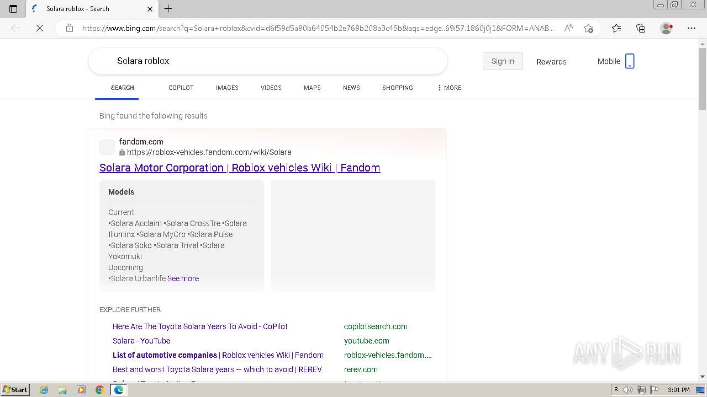Launch Internet Explorer from taskbar
Screen dimensions: 707x397
point(44,390)
